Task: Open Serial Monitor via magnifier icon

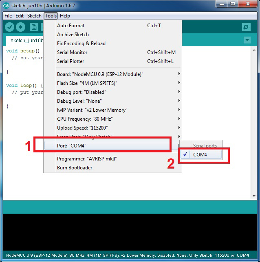Action: coord(246,27)
